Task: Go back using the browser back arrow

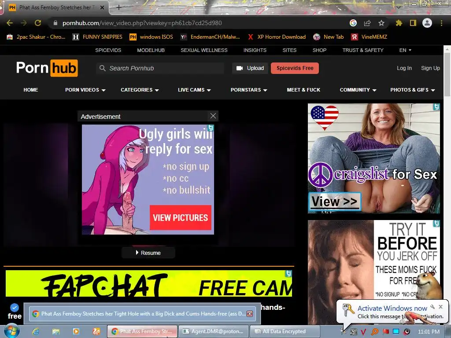Action: coord(10,23)
